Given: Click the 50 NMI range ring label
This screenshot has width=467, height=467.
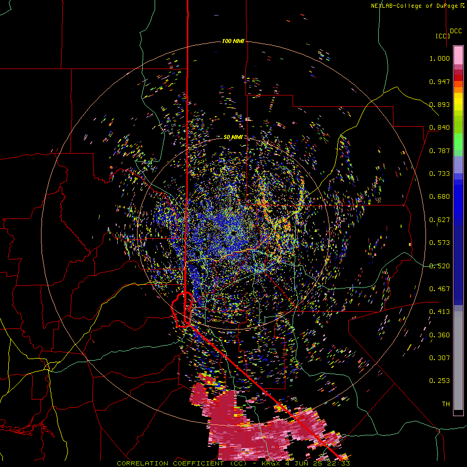Looking at the screenshot, I should point(233,138).
